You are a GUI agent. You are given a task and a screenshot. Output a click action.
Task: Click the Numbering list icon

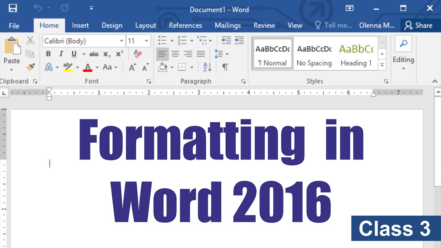[x=182, y=41]
